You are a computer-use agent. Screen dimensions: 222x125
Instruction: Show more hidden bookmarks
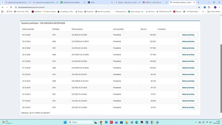pyautogui.click(x=203, y=12)
